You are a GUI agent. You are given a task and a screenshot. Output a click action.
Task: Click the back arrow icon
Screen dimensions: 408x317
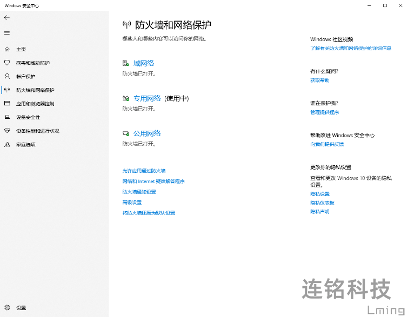pos(7,18)
